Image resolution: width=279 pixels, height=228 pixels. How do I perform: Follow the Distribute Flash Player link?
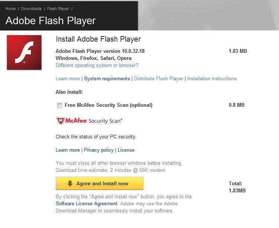159,78
